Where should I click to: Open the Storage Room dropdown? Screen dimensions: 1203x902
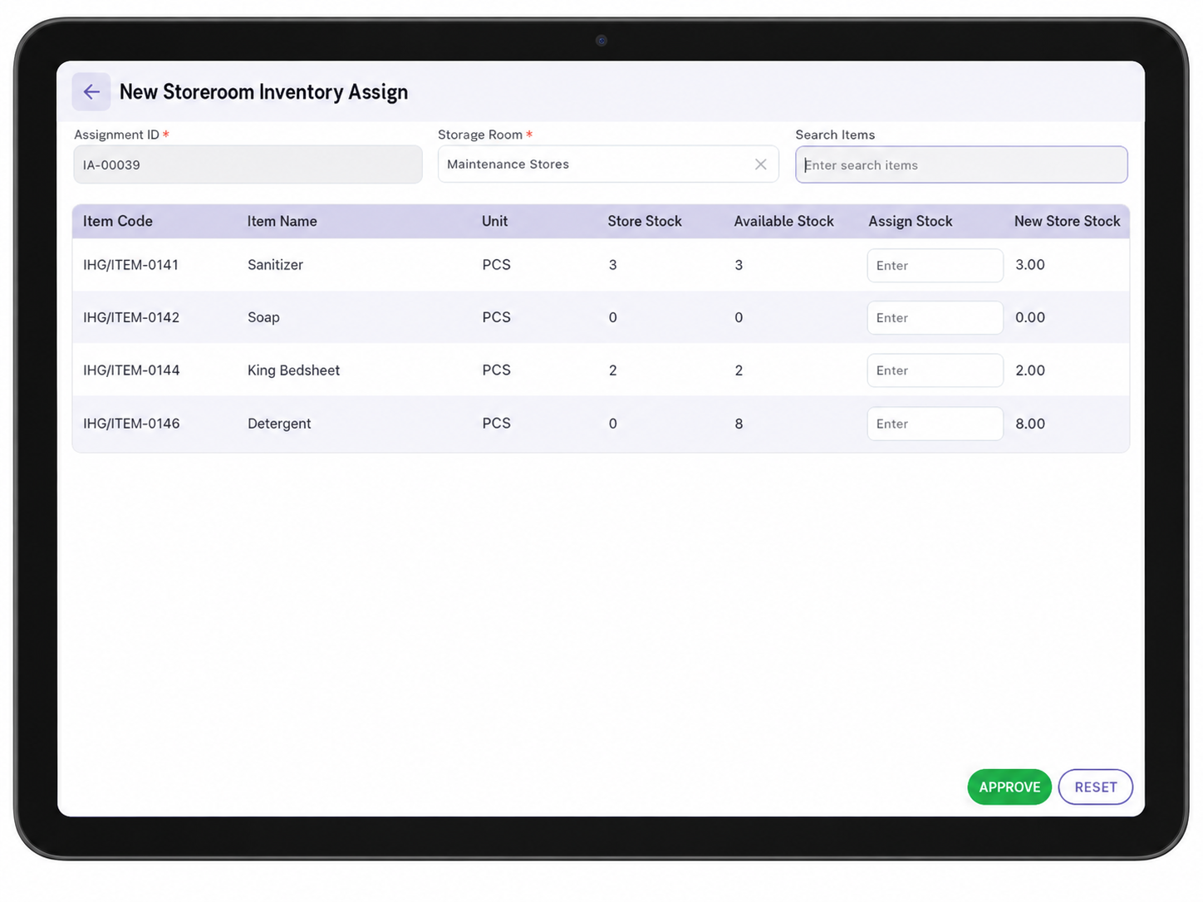[x=608, y=164]
